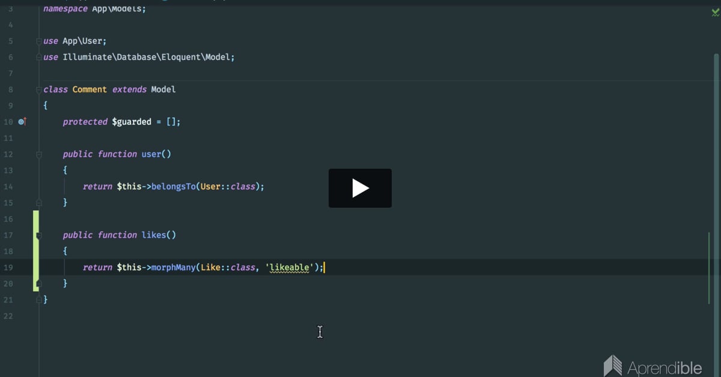This screenshot has width=721, height=377.
Task: Click the word 'likeable' in the code
Action: pyautogui.click(x=290, y=267)
